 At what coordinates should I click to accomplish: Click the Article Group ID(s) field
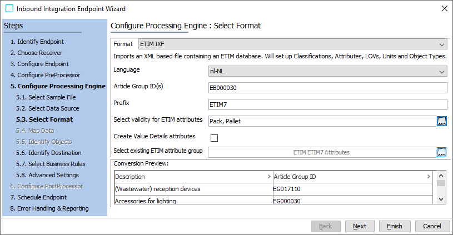coord(328,88)
